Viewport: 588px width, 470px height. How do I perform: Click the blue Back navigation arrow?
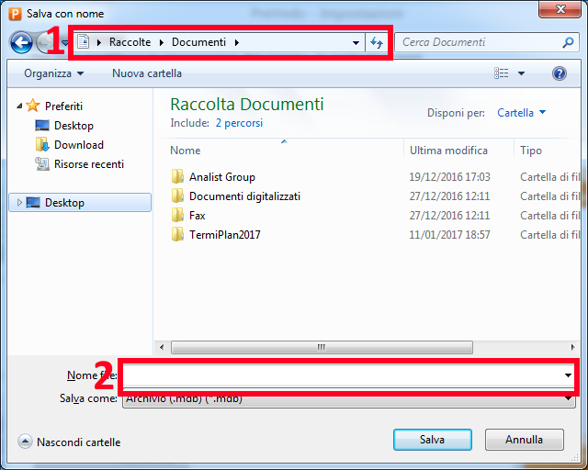[x=21, y=43]
